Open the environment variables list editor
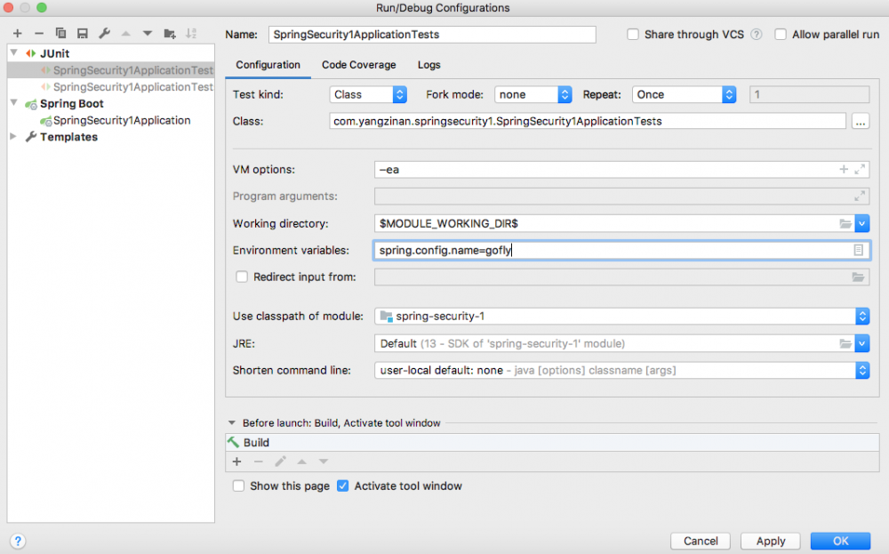Image resolution: width=889 pixels, height=554 pixels. (859, 251)
